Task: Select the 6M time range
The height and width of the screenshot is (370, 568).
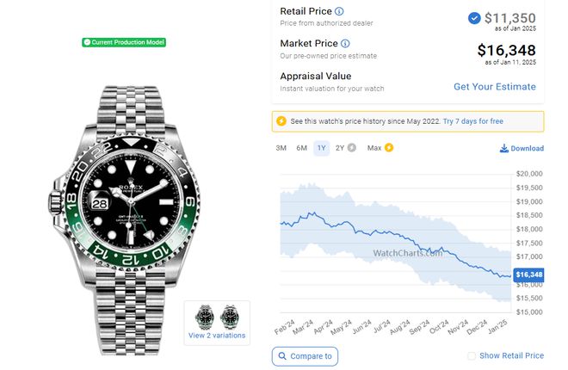Action: click(x=301, y=148)
